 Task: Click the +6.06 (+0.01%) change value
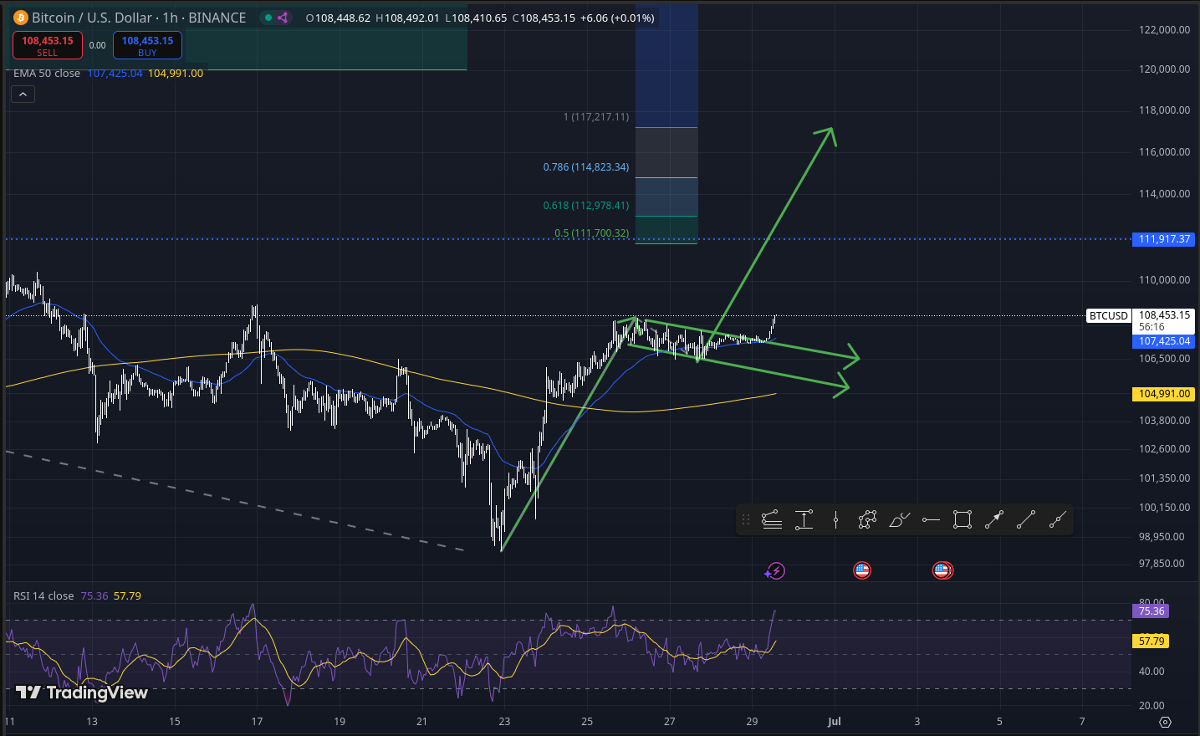(x=617, y=18)
